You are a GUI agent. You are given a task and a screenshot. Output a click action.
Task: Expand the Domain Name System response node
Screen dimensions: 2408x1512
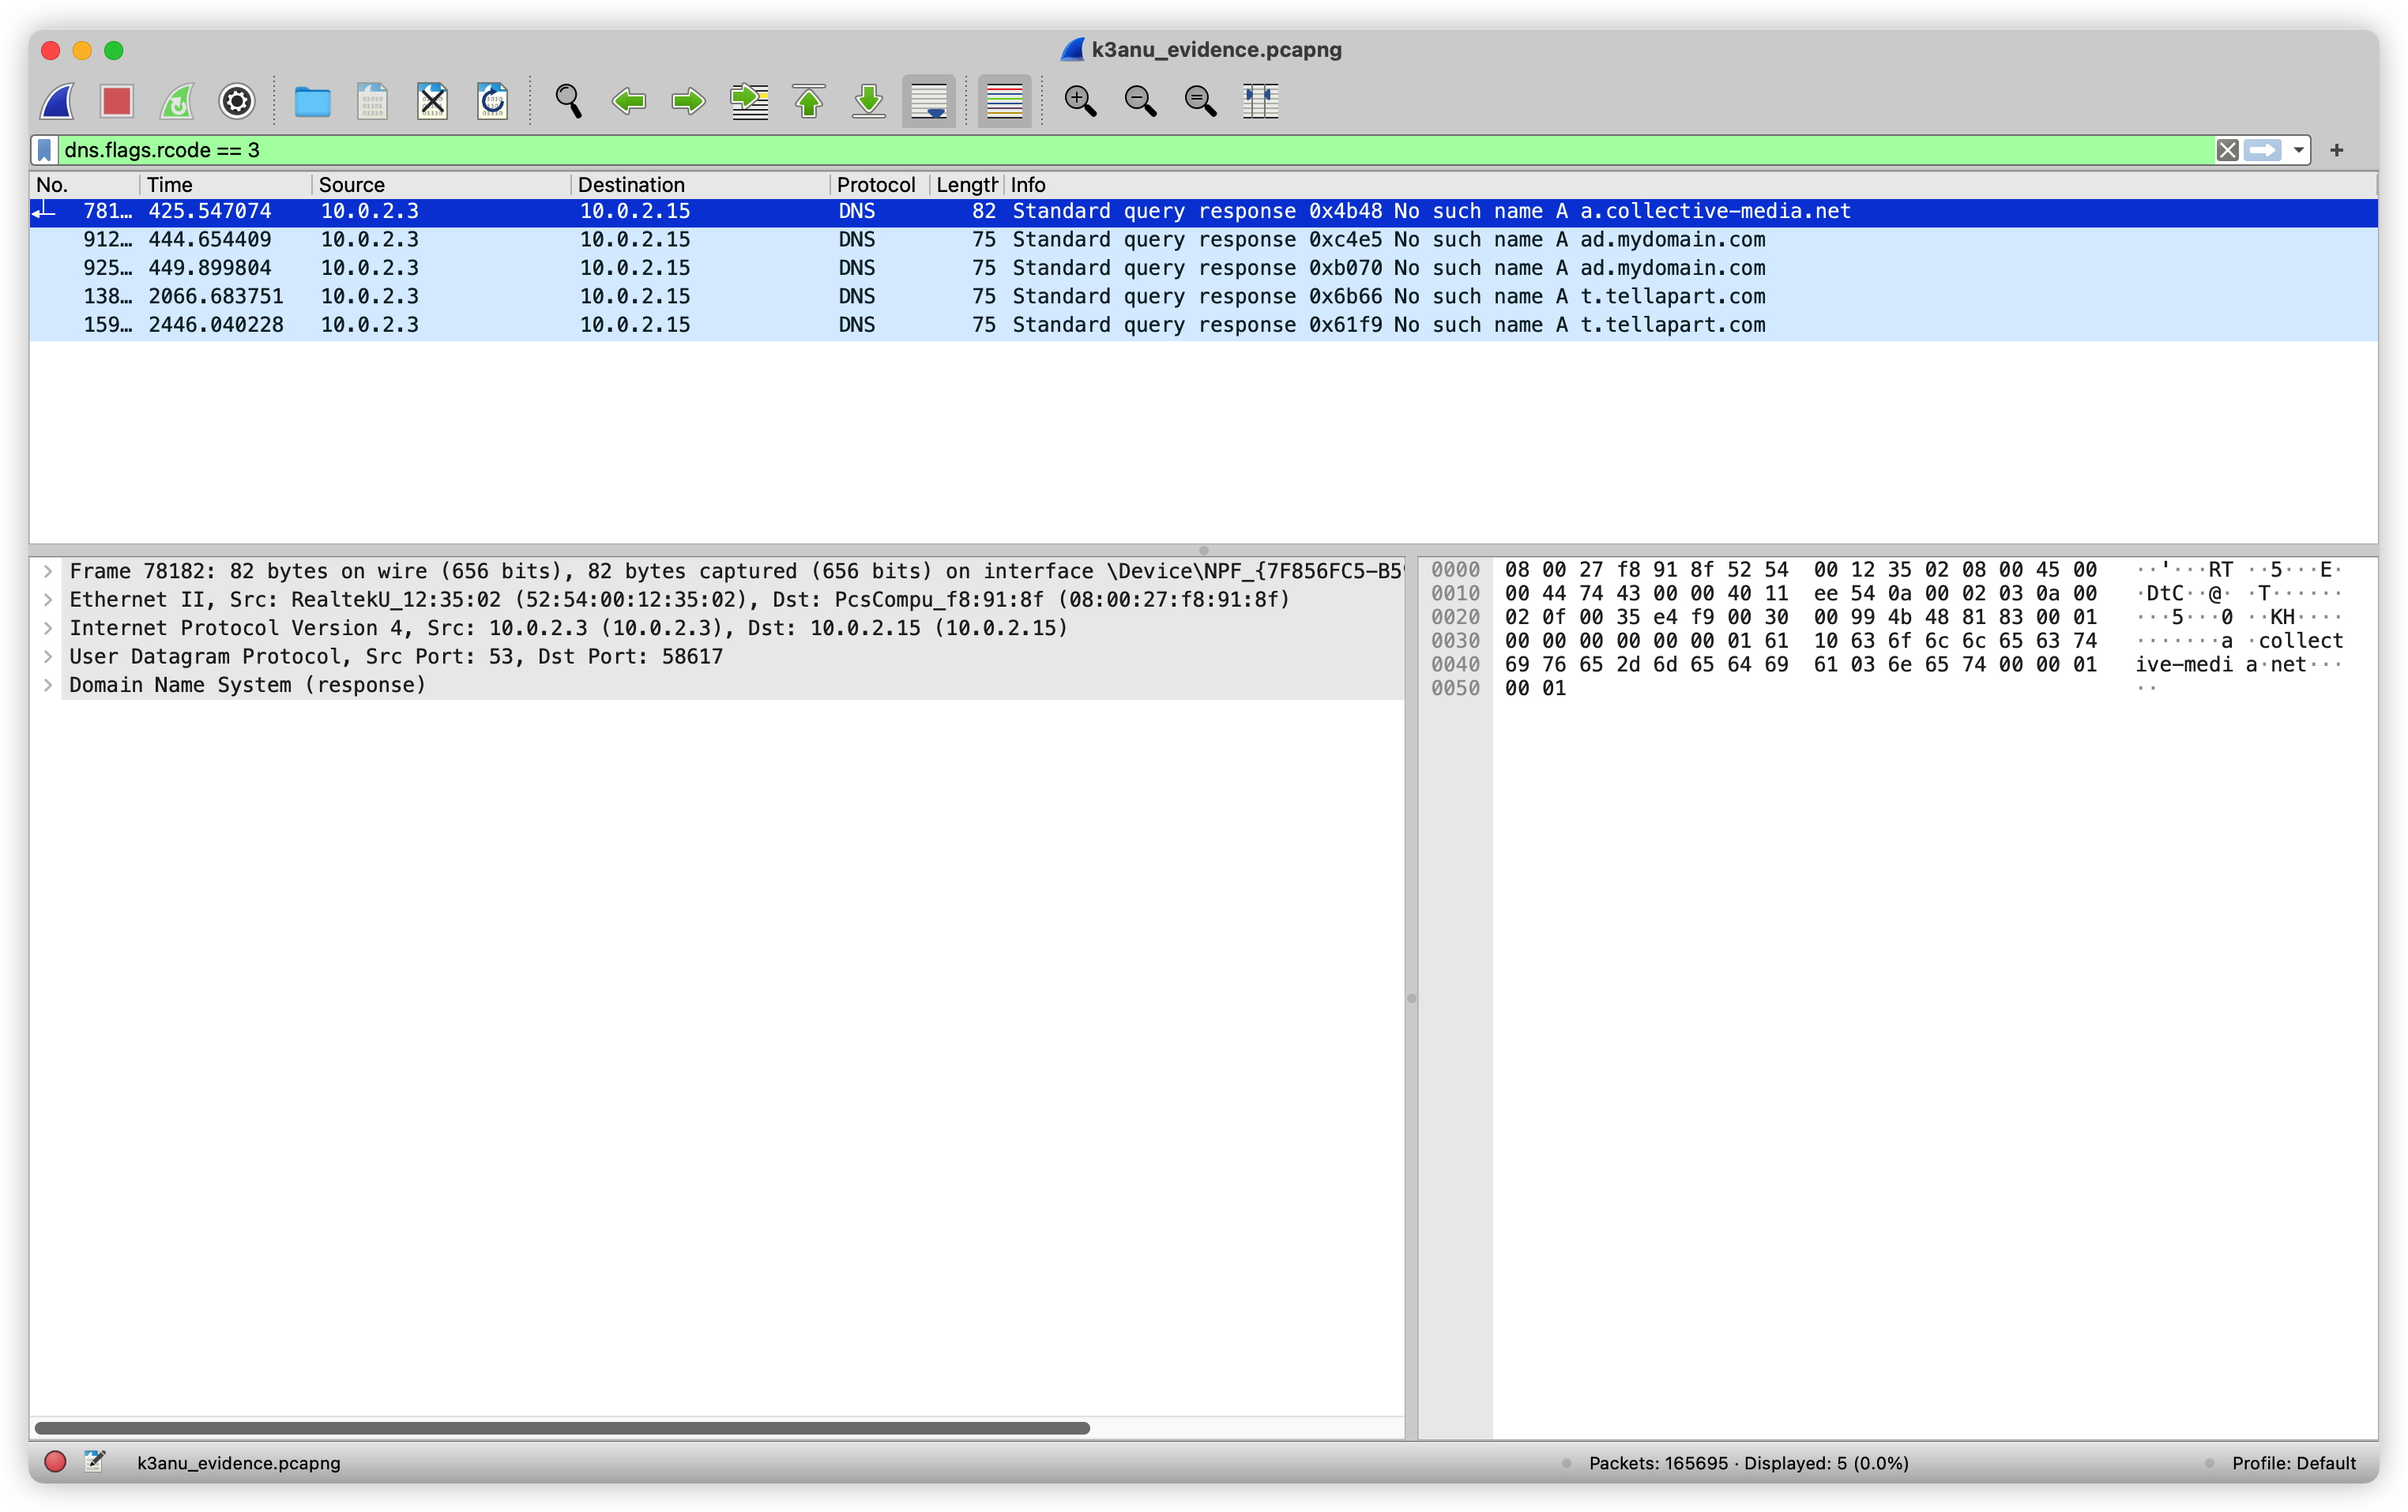pos(47,686)
